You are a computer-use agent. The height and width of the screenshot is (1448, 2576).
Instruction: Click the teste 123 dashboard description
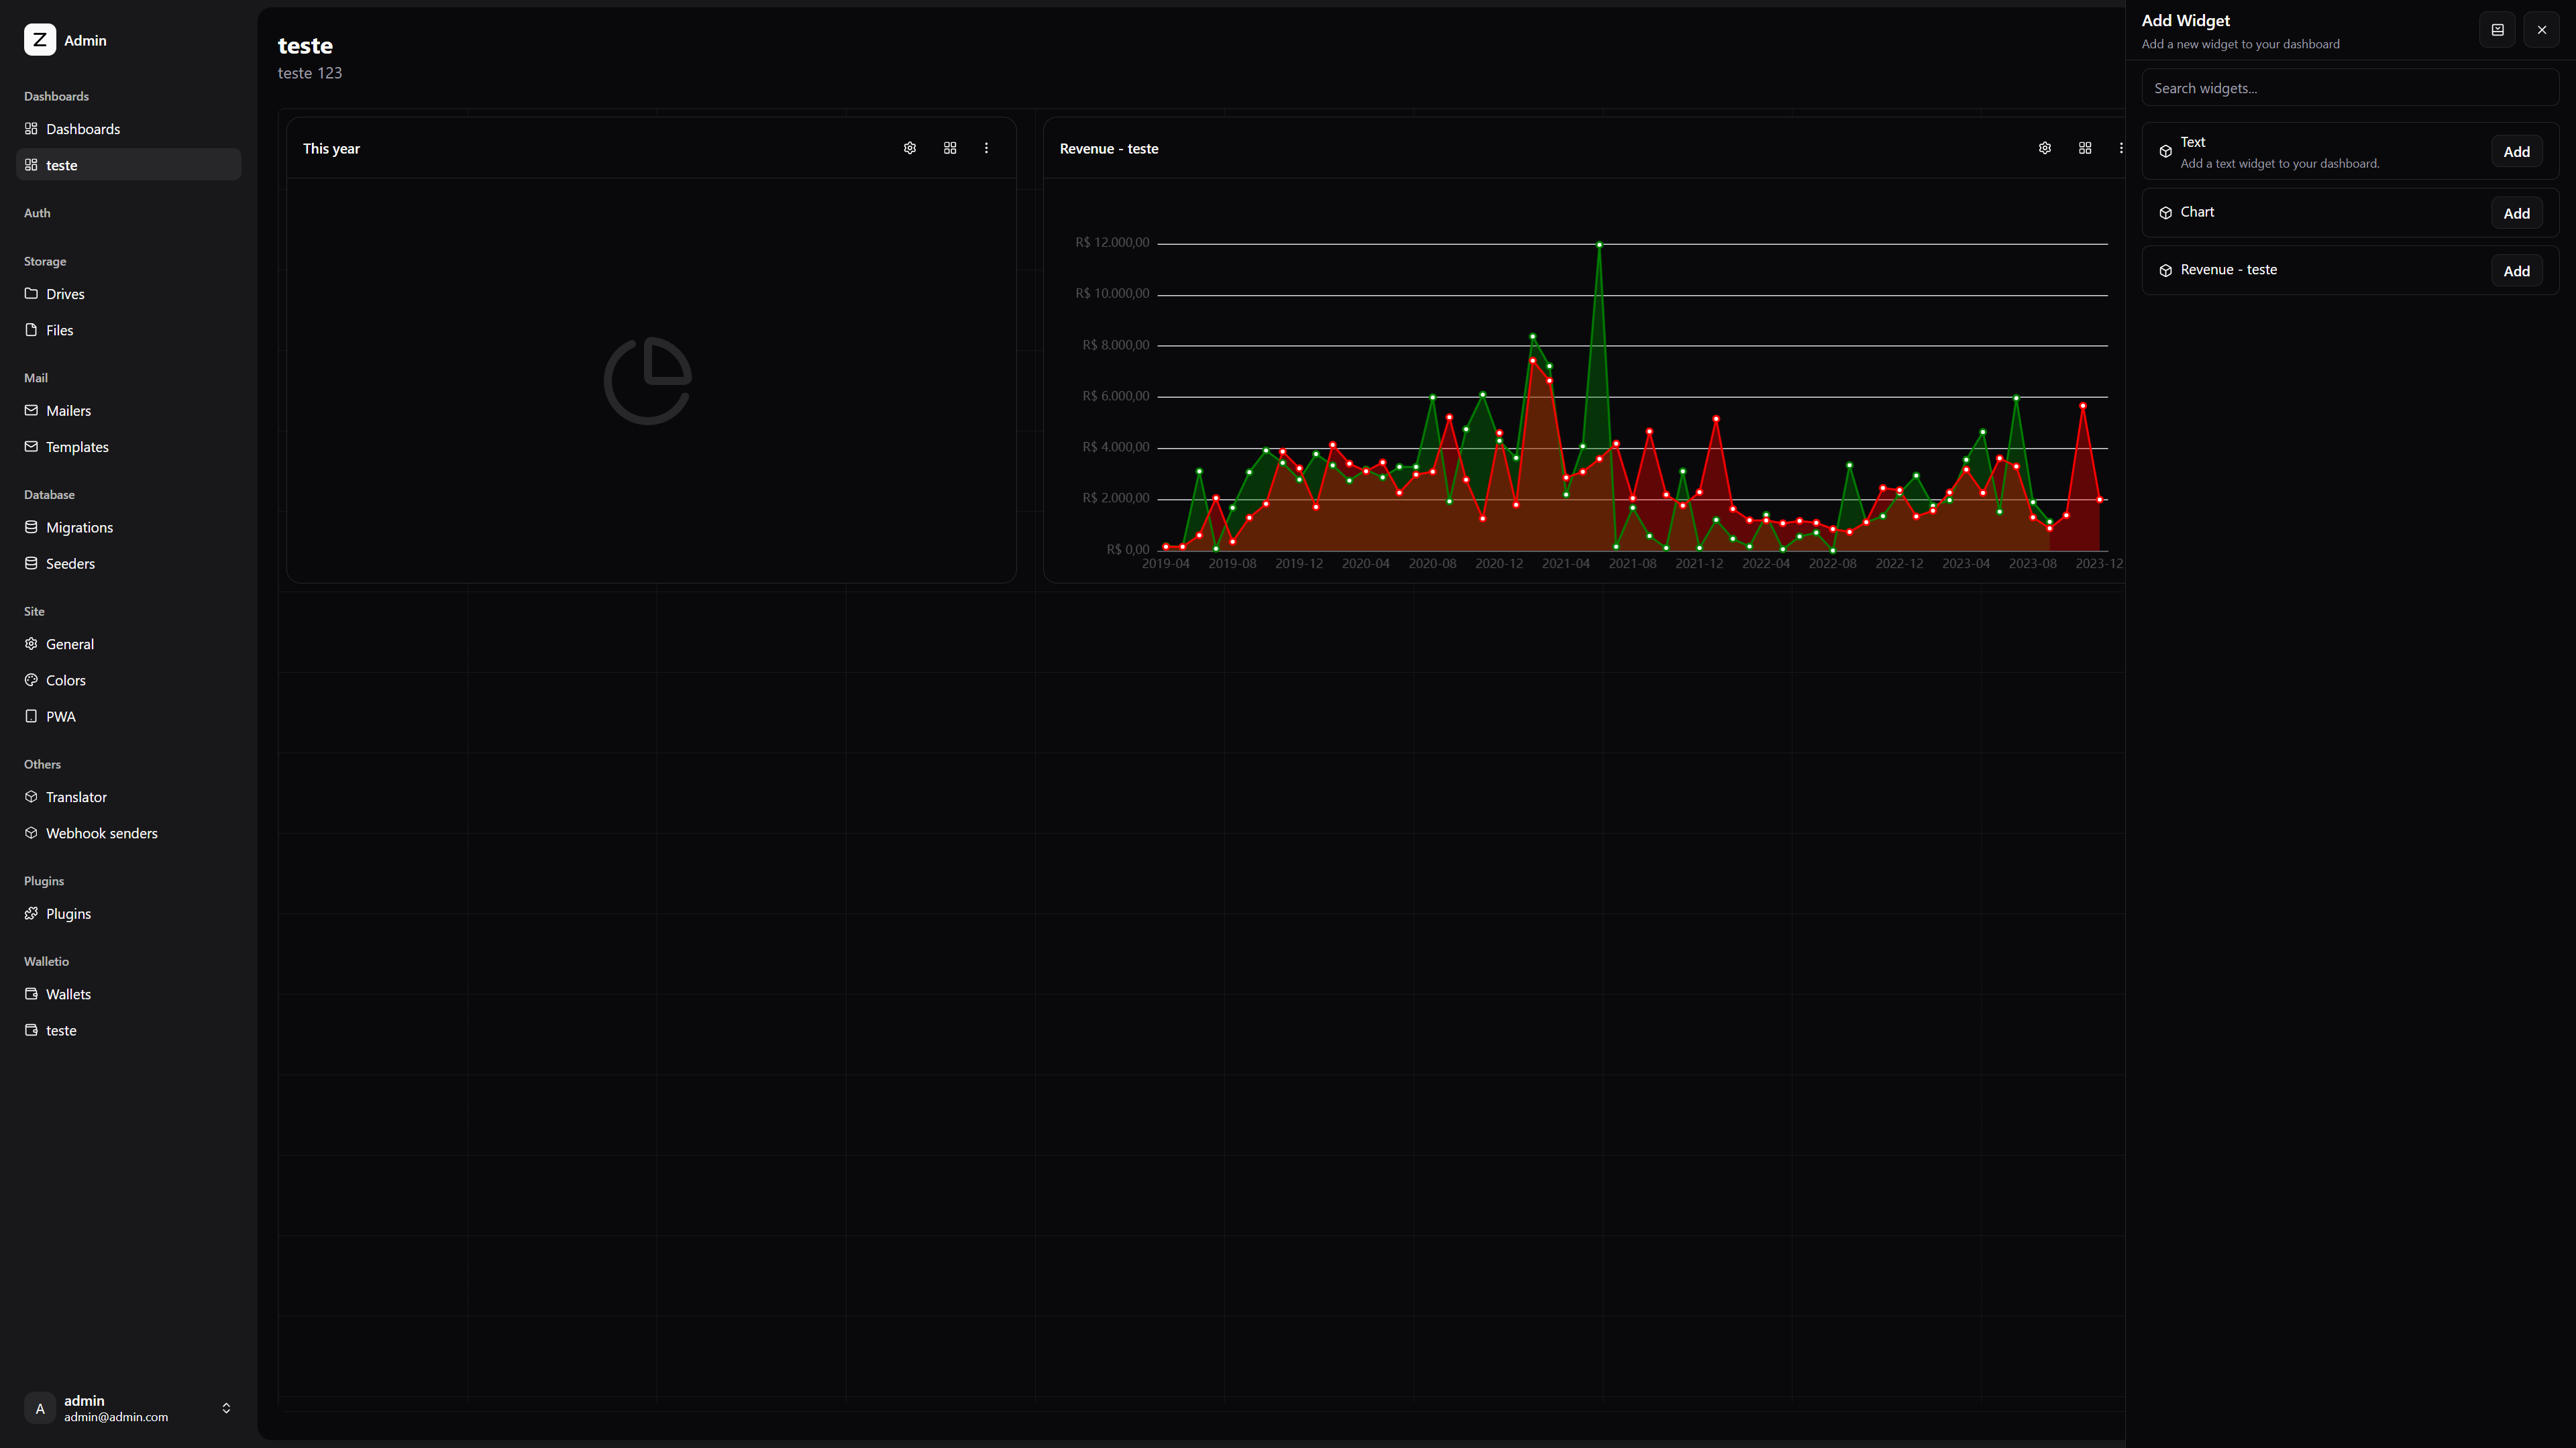click(x=310, y=73)
